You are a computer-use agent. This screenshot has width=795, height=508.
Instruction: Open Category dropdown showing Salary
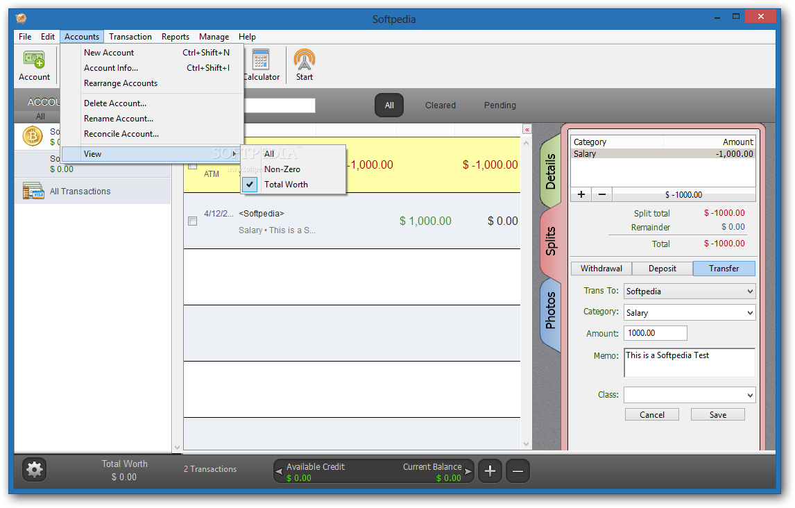pyautogui.click(x=690, y=312)
